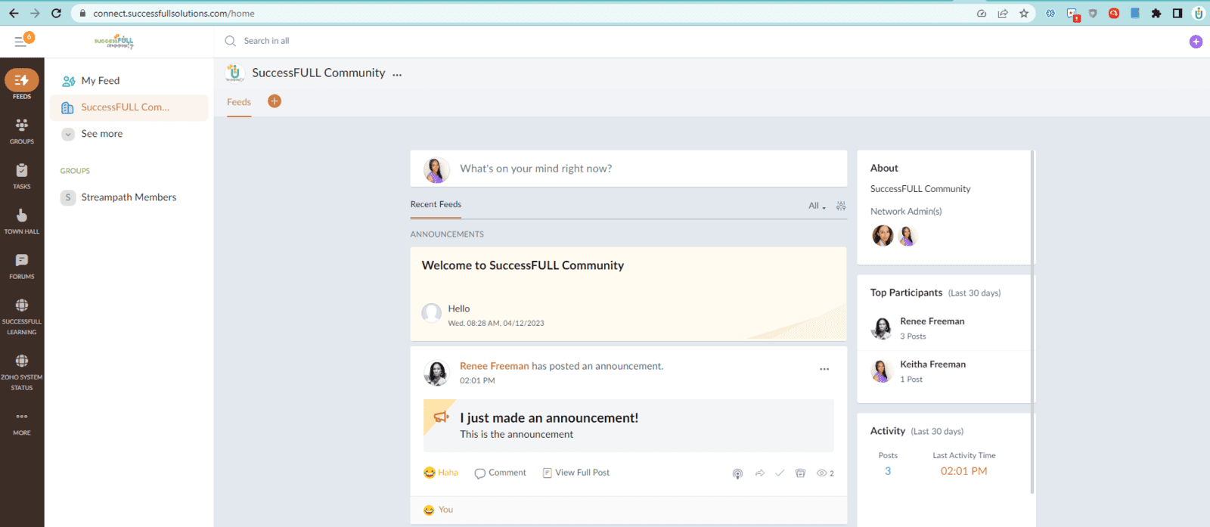
Task: Open the All feed filter dropdown
Action: pyautogui.click(x=817, y=206)
